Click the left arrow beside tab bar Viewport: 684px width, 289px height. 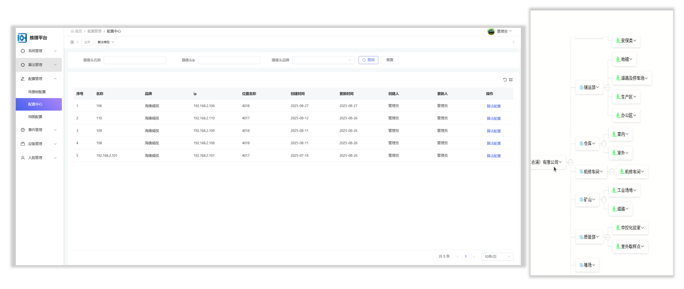coord(78,42)
